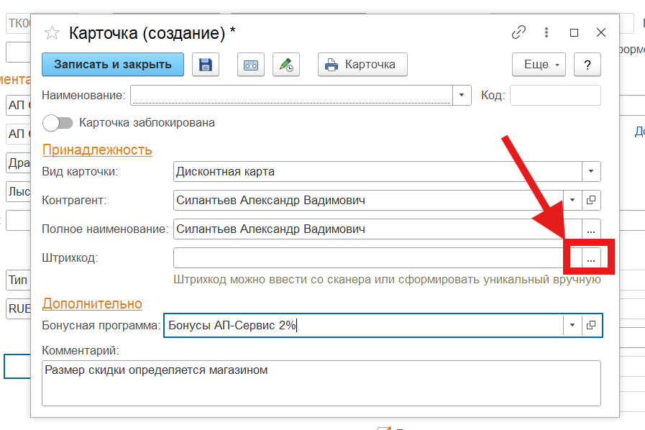Add card to favorites with star icon

[x=52, y=33]
